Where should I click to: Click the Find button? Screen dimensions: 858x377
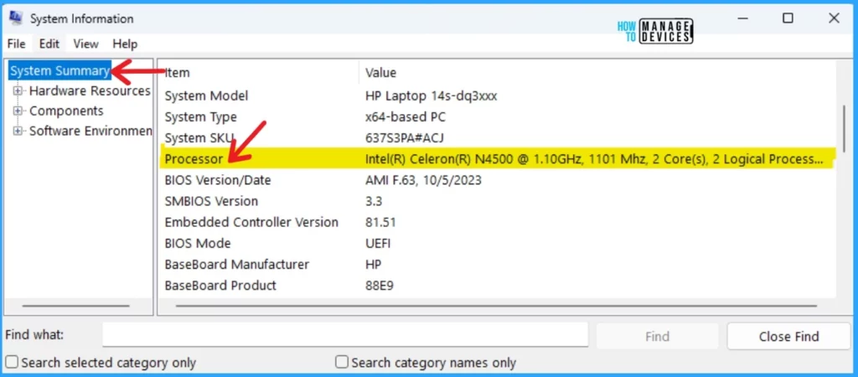(x=657, y=337)
